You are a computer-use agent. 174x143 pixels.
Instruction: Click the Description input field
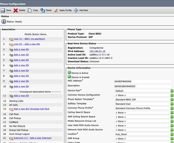pos(143,86)
